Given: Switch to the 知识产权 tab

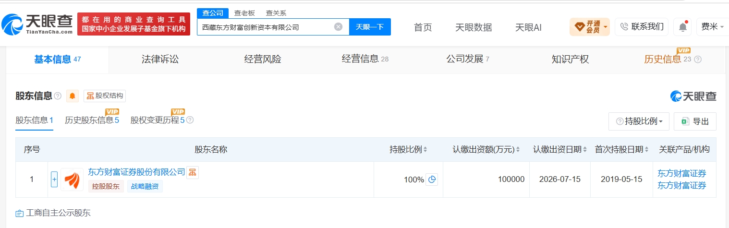Looking at the screenshot, I should [570, 60].
